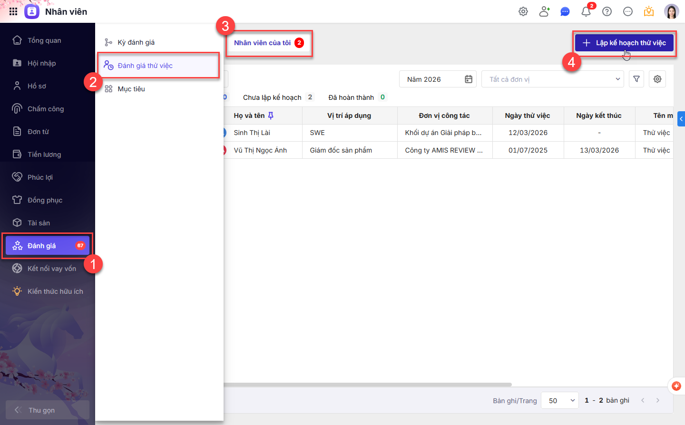Open the help question mark icon
This screenshot has width=685, height=425.
607,11
